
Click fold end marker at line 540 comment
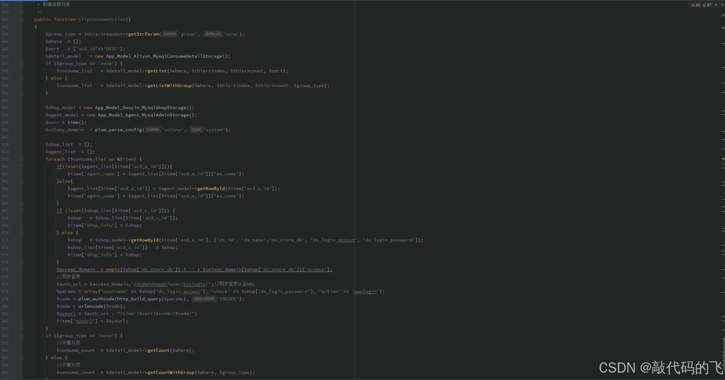[21, 12]
